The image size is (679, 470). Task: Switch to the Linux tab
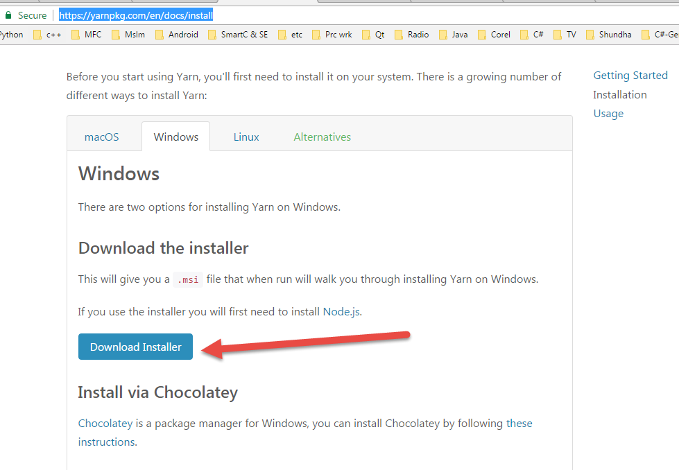246,137
